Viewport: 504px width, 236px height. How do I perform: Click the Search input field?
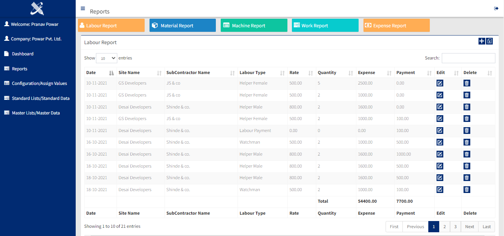468,58
